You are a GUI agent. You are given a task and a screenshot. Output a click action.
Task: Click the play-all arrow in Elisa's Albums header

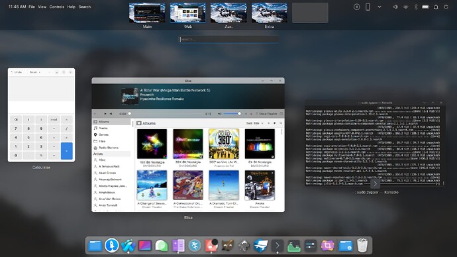pos(275,123)
